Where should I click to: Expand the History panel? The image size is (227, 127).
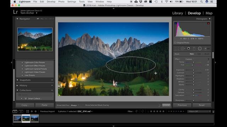coord(17,85)
